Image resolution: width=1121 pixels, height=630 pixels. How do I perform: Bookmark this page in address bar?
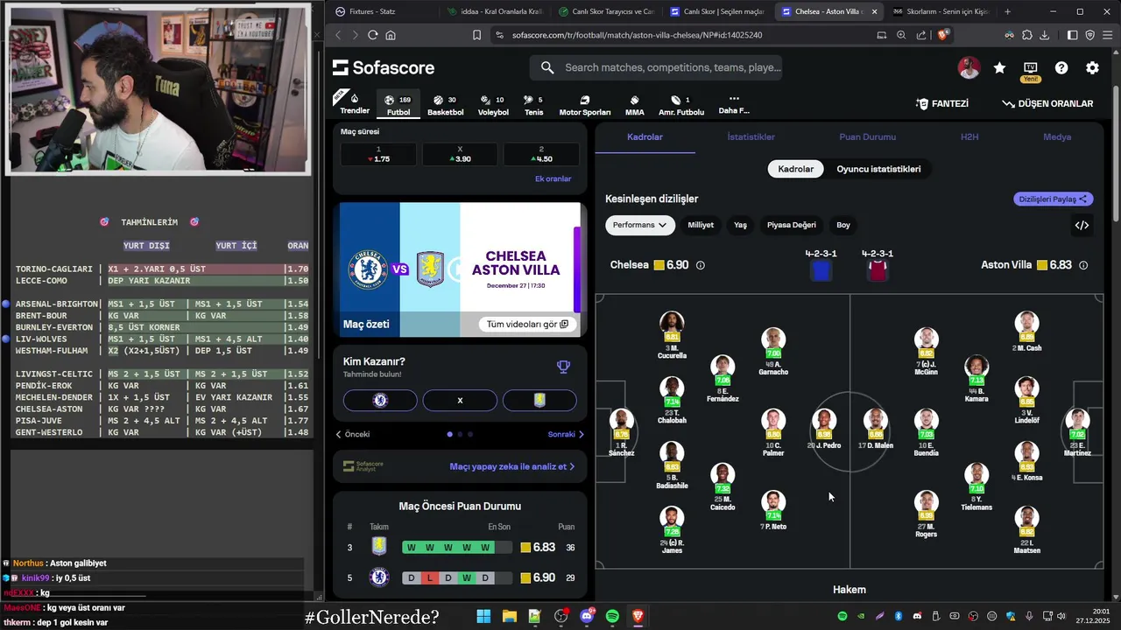click(x=476, y=35)
